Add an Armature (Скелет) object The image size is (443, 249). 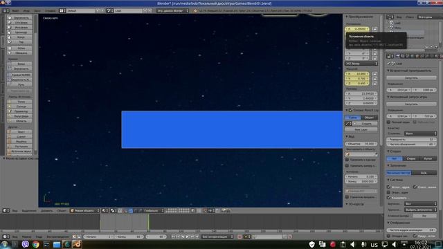pos(19,137)
